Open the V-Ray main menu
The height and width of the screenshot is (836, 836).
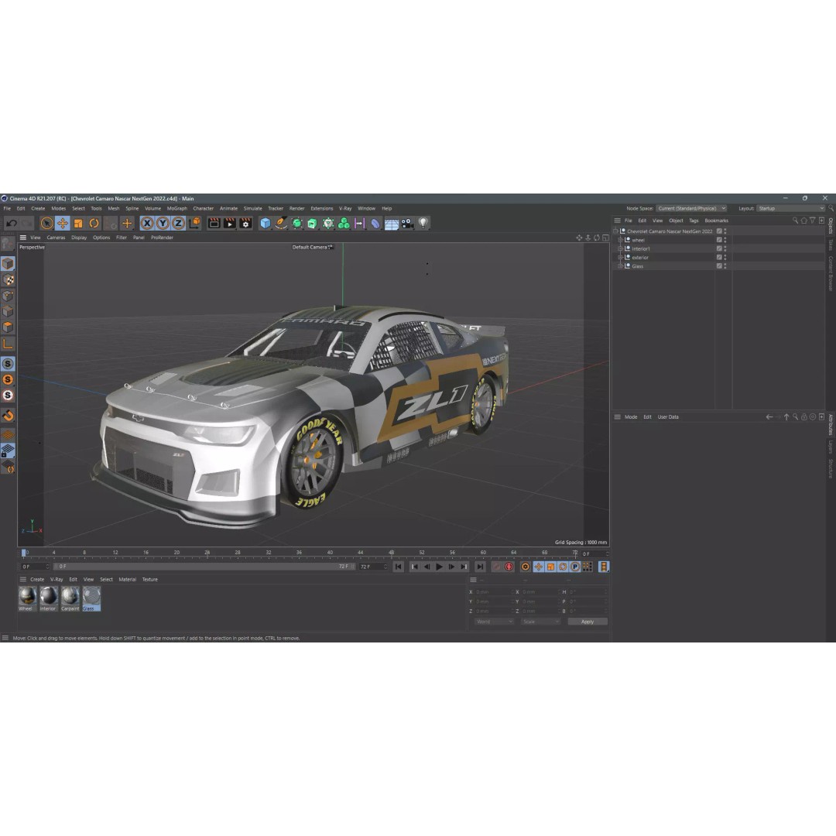(345, 208)
